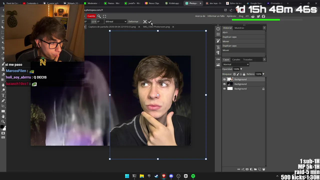Click the Deformar button
Viewport: 320px width, 180px height.
tap(133, 22)
